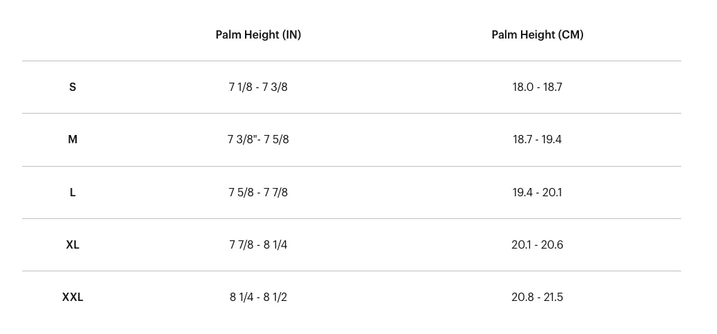Click the 19.4 - 20.1 centimeter value

tap(538, 193)
